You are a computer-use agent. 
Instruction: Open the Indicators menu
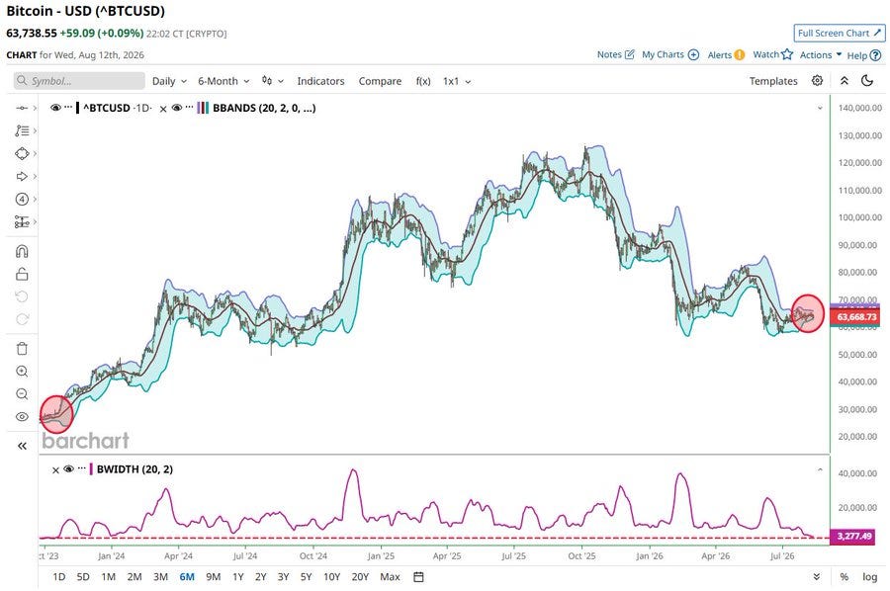320,81
